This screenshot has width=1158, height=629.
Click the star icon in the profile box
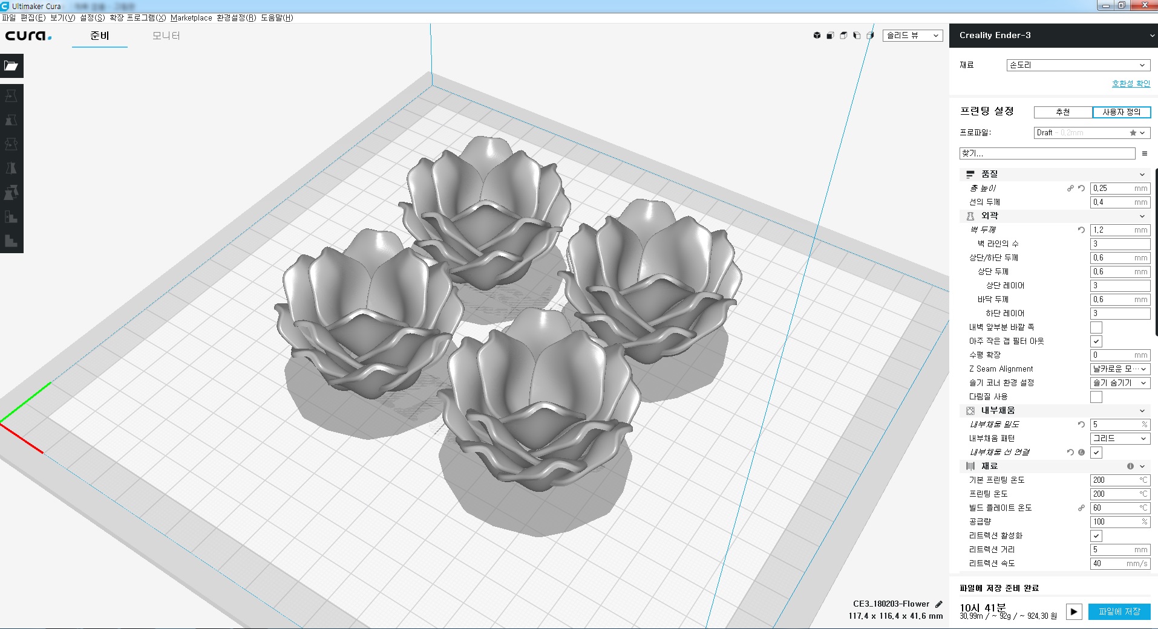coord(1133,133)
